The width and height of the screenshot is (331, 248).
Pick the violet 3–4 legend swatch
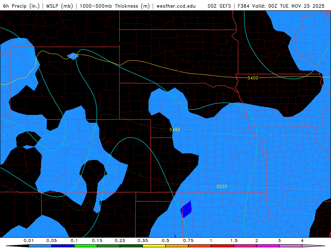tap(291, 246)
